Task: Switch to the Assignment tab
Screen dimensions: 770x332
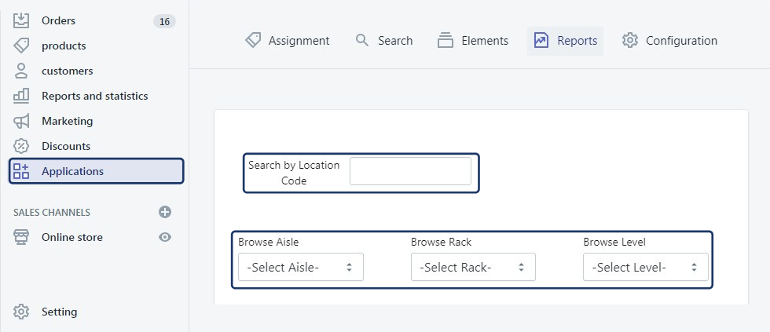Action: coord(288,41)
